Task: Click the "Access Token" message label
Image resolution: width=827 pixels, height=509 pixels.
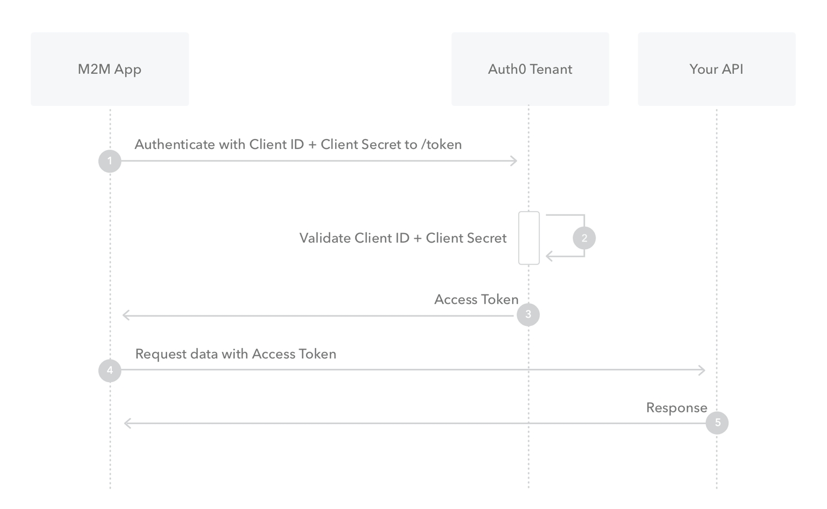Action: click(x=476, y=299)
